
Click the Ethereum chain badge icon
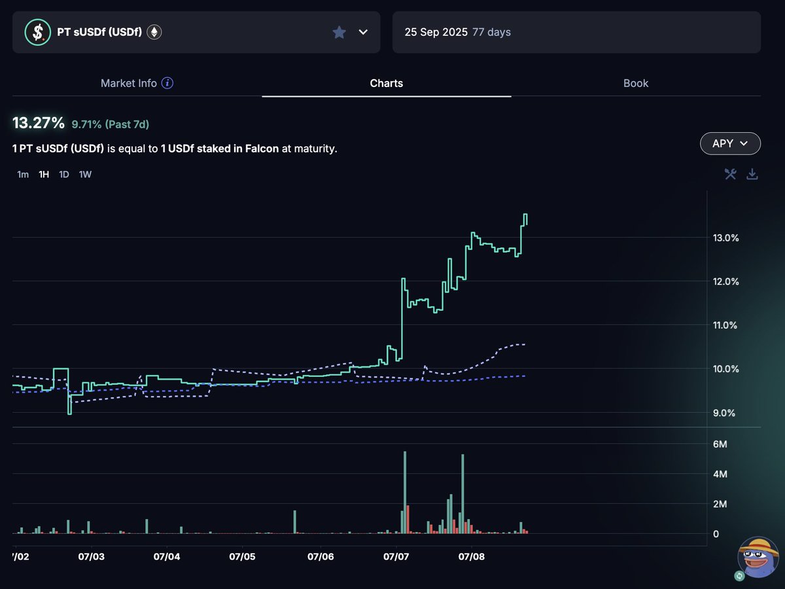click(x=154, y=32)
